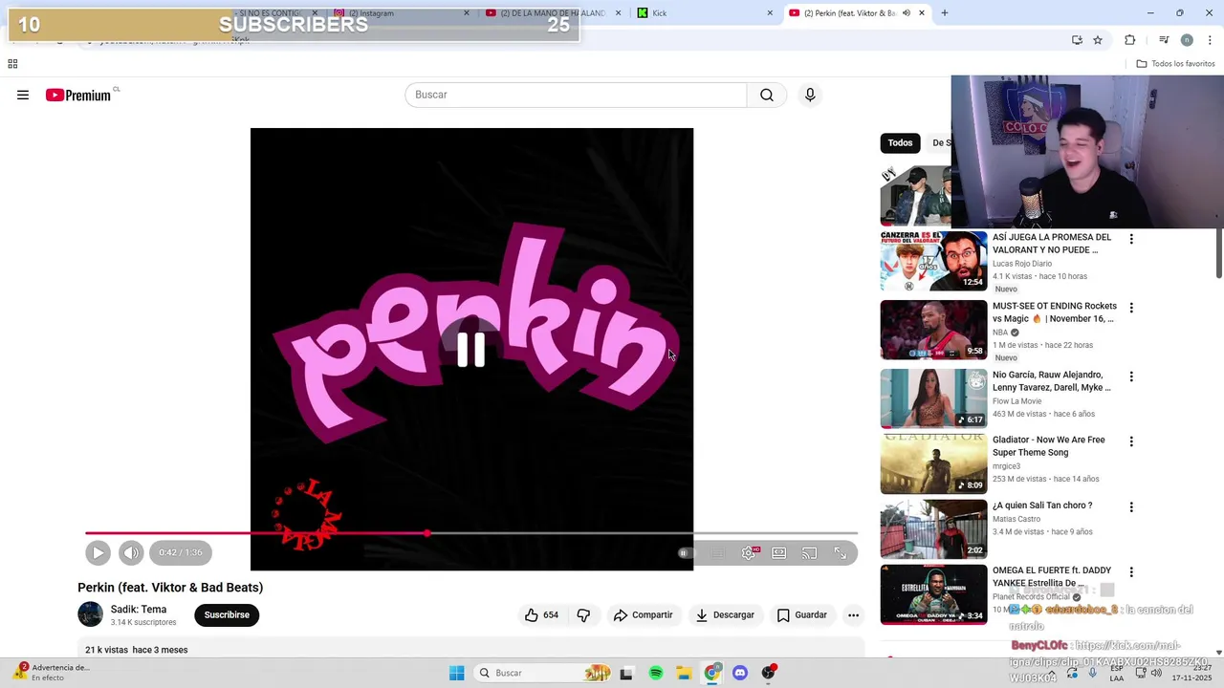This screenshot has width=1224, height=688.
Task: Open the apps grid in bookmarks bar
Action: (x=12, y=64)
